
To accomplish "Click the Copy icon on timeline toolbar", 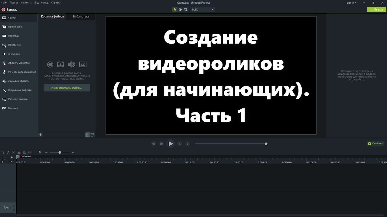I will pyautogui.click(x=19, y=153).
